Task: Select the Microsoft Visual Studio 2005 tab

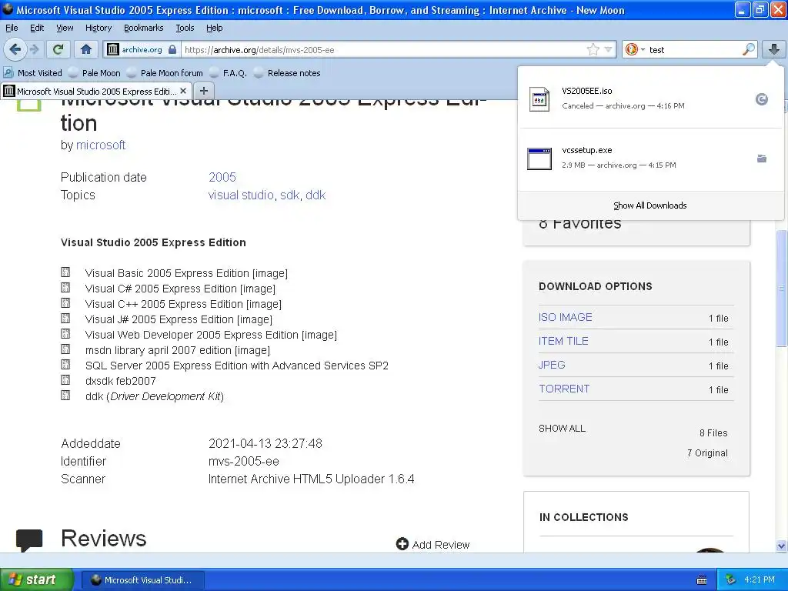Action: coord(95,91)
